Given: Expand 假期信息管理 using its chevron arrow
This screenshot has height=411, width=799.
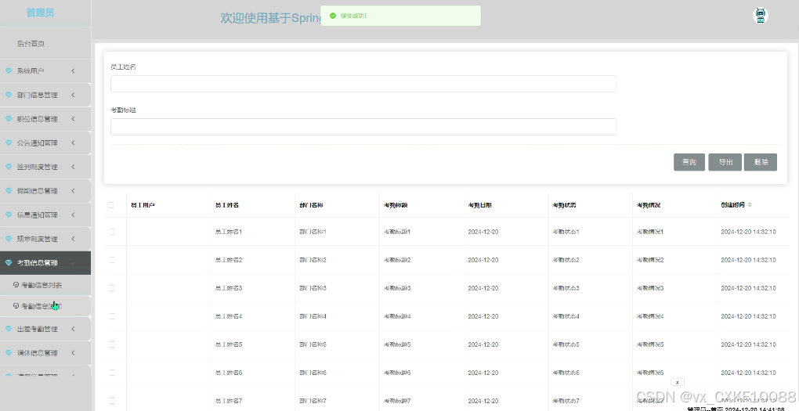Looking at the screenshot, I should (x=74, y=190).
